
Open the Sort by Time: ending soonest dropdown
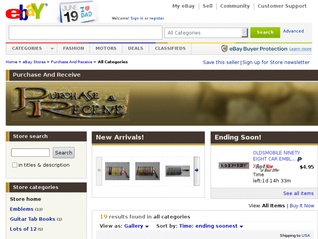coord(211,226)
